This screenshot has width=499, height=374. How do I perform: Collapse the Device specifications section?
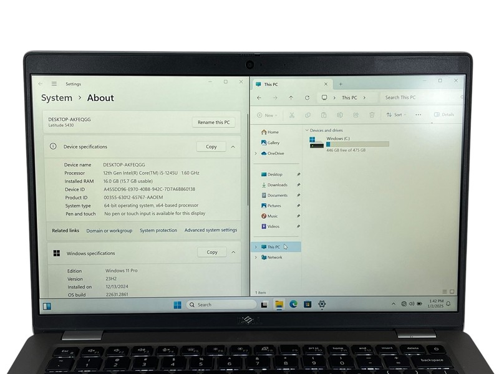pos(233,146)
